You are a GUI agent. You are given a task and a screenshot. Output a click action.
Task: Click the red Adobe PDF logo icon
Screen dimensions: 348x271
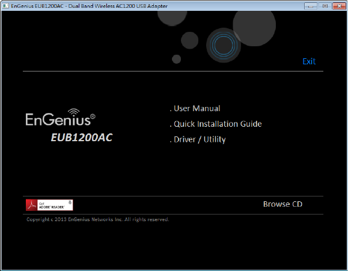[x=31, y=205]
